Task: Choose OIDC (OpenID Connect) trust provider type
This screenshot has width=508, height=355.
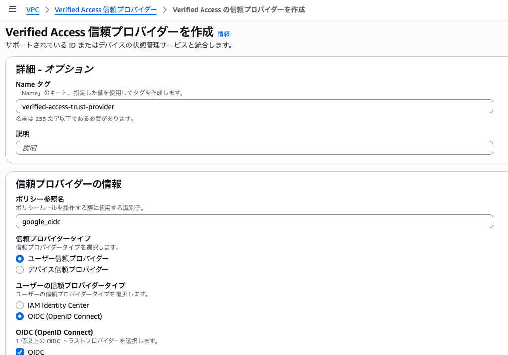Action: pyautogui.click(x=19, y=316)
